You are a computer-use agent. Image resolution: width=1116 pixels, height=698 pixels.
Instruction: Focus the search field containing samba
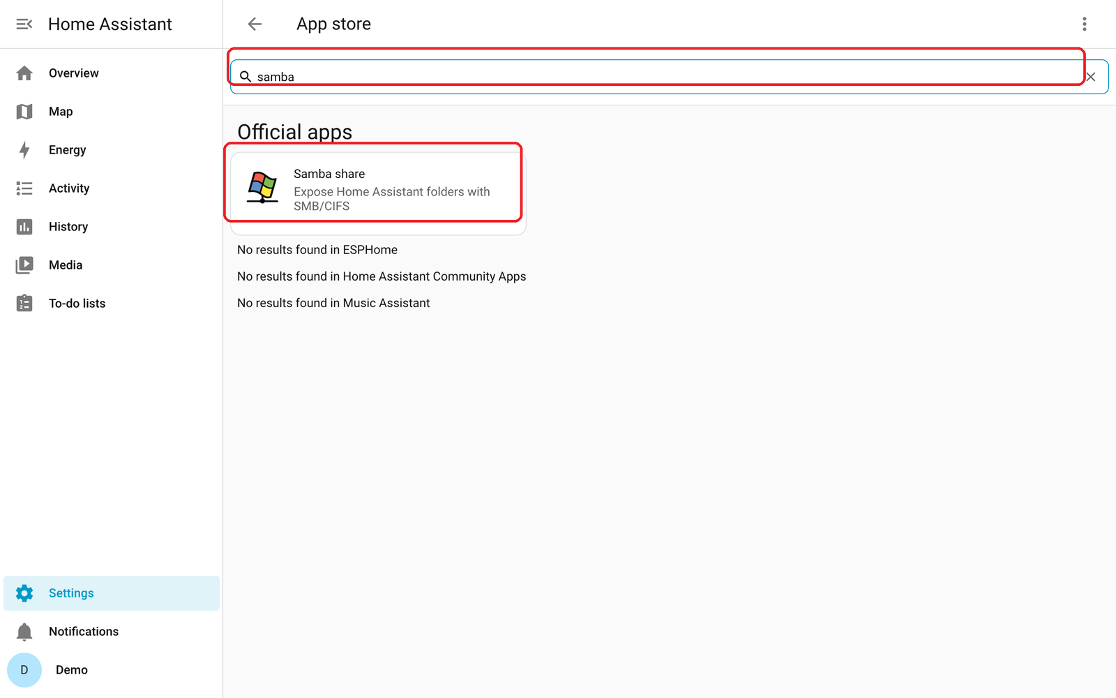click(x=669, y=77)
